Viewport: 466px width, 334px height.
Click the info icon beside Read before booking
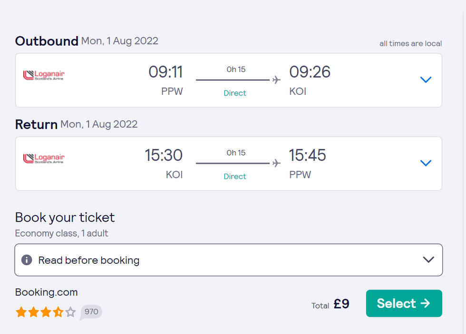coord(27,260)
